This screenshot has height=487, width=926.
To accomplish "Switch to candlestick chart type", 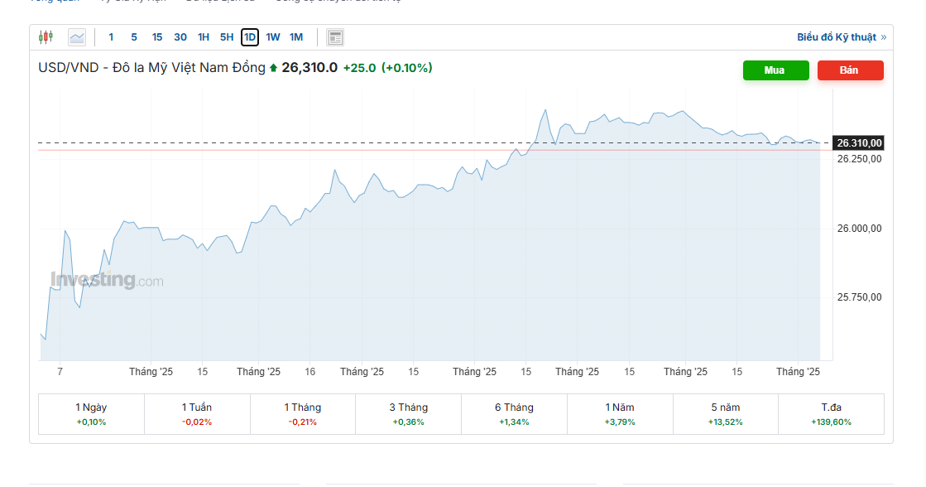I will coord(46,36).
